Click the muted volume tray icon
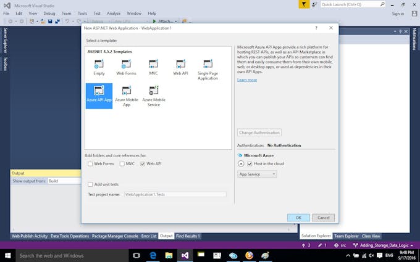 tap(371, 256)
